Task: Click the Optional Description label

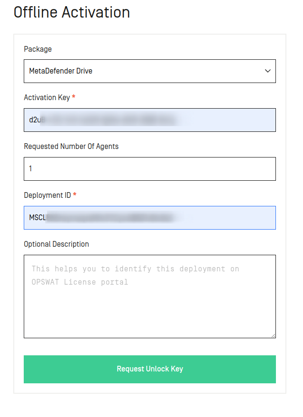Action: 57,244
